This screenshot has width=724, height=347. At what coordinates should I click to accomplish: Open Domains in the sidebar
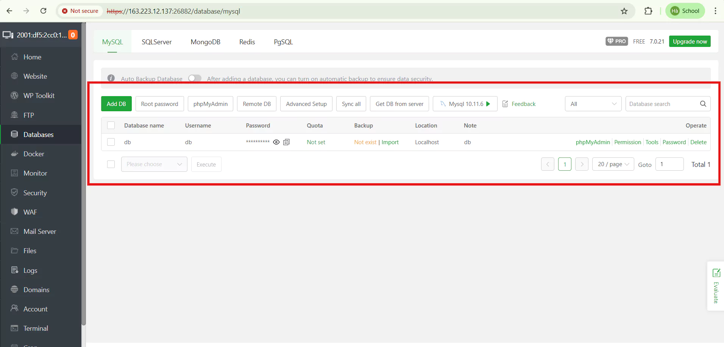(41, 289)
